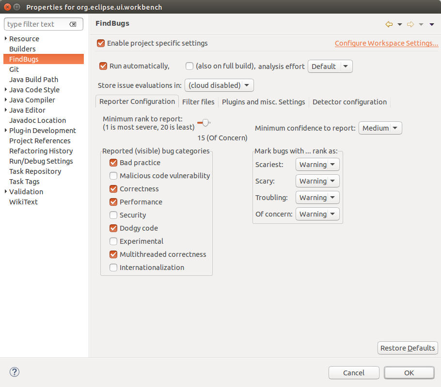Uncheck the Dodgy code category
This screenshot has width=441, height=387.
(x=113, y=228)
